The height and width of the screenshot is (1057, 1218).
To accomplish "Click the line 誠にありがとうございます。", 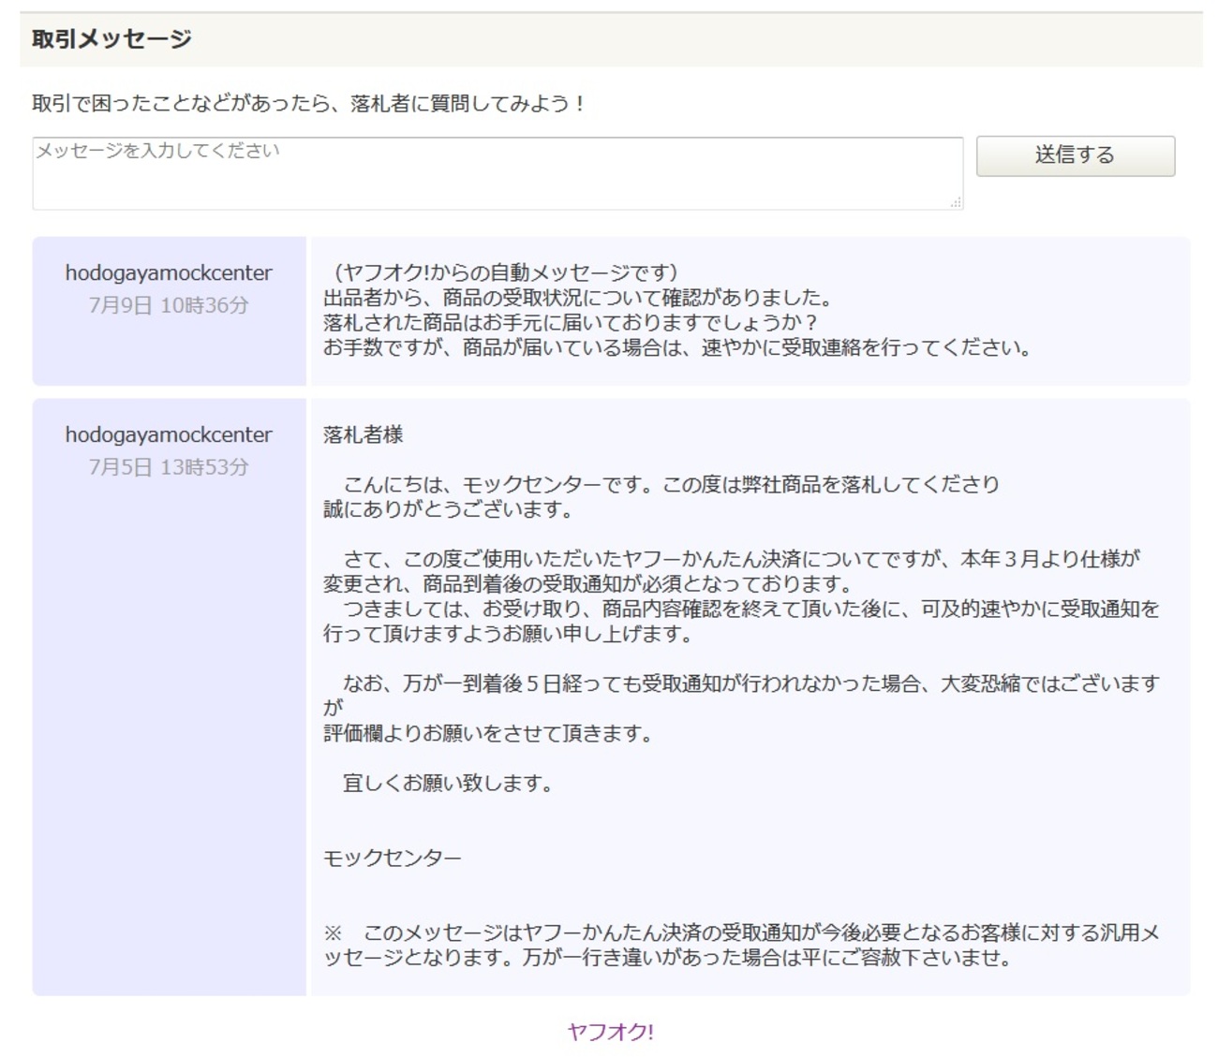I will click(x=448, y=509).
